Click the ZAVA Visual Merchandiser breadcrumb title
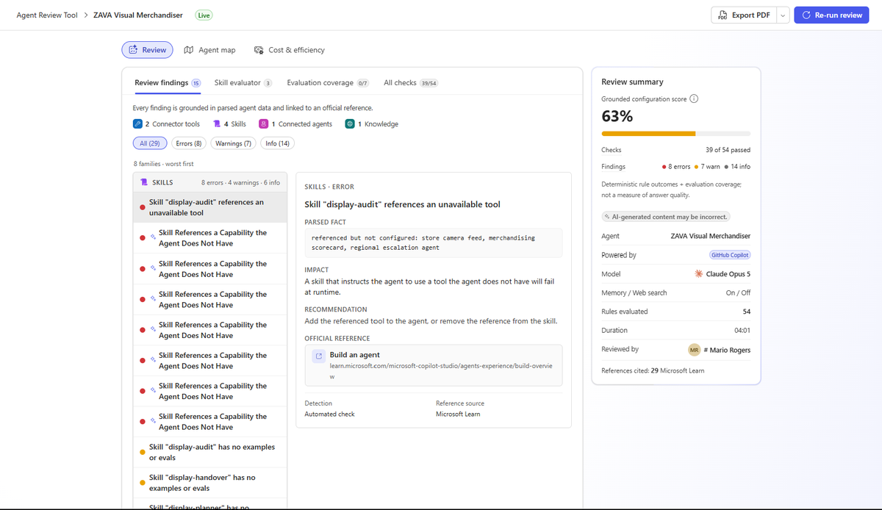882x510 pixels. click(138, 15)
